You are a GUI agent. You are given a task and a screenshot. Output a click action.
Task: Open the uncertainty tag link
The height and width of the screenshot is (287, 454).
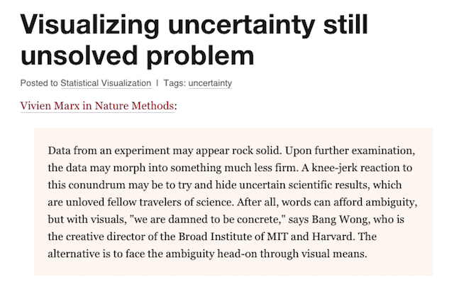coord(210,83)
